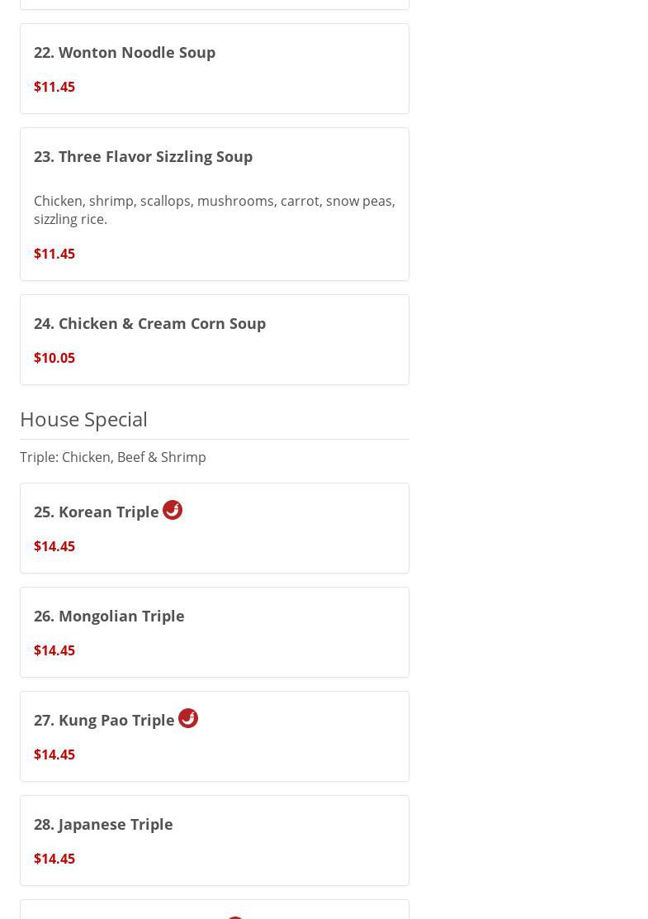Click the spicy icon beside Korean Triple

click(172, 510)
